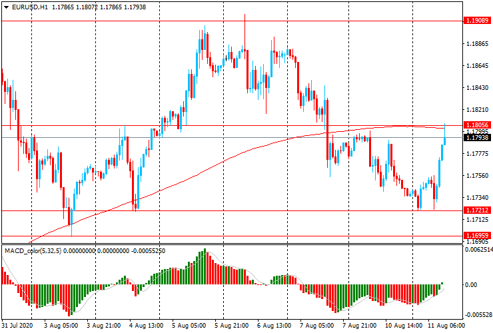
Task: Click the current price marker 1.17938
Action: (477, 138)
